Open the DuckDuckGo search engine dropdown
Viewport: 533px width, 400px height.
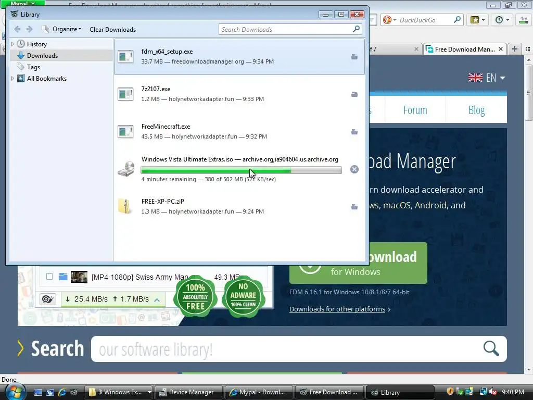pos(389,20)
